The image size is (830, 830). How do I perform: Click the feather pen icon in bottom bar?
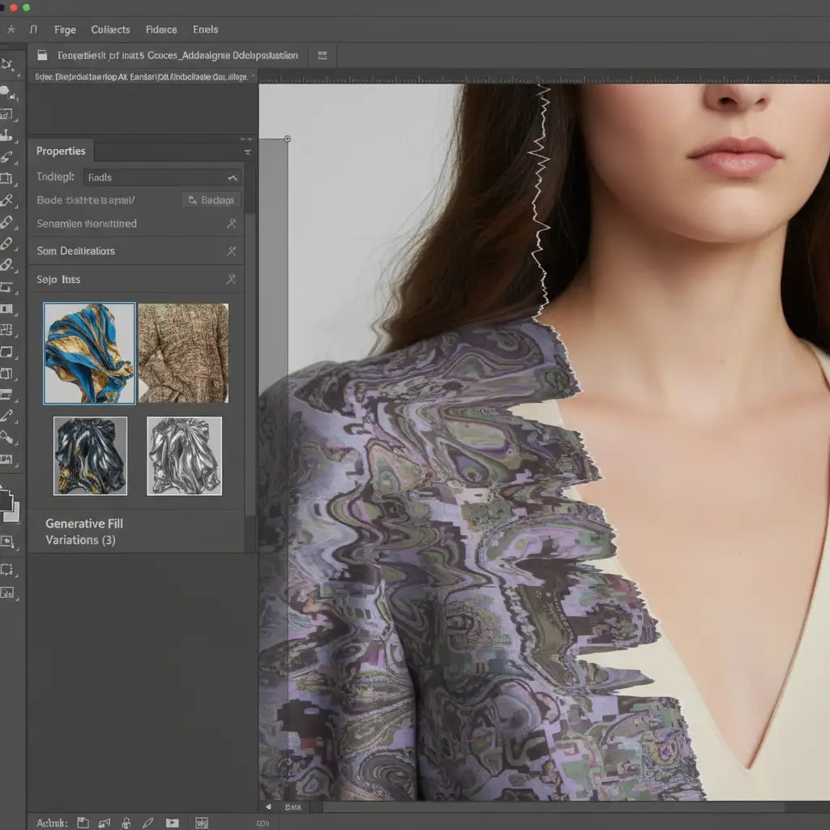[x=149, y=823]
